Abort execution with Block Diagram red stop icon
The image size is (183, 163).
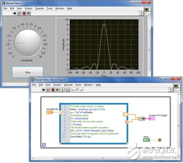coord(53,90)
